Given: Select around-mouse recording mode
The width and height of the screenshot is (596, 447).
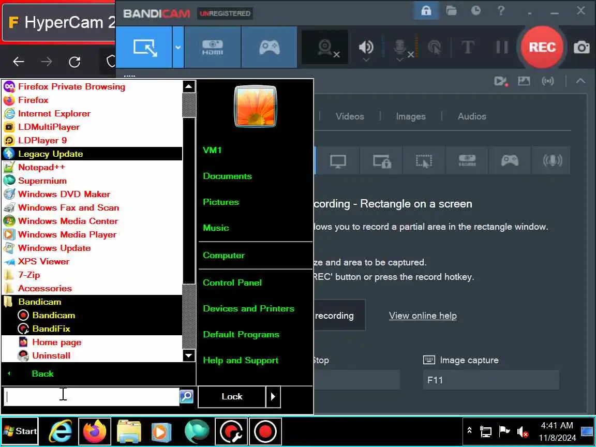Looking at the screenshot, I should (x=424, y=160).
